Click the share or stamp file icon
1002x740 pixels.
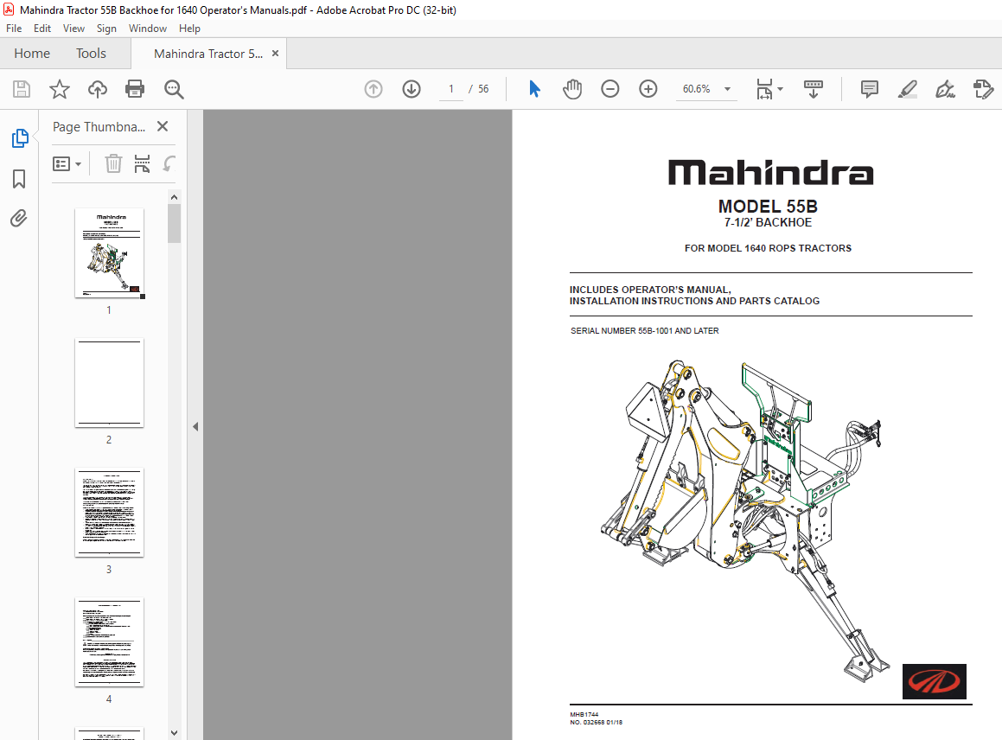point(984,89)
